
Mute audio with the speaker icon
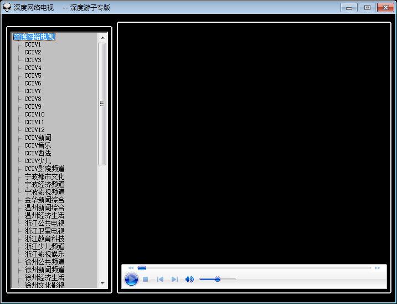pos(189,280)
